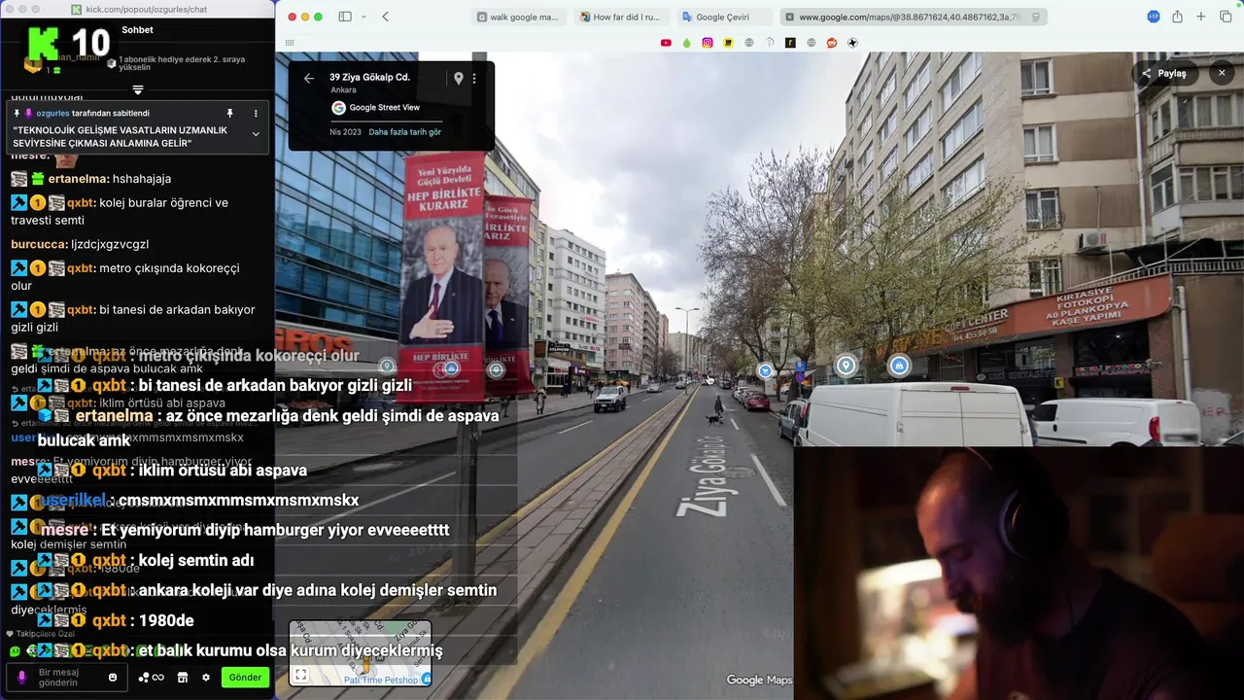Expand the gift leaderboard down arrow
1244x700 pixels.
[138, 89]
